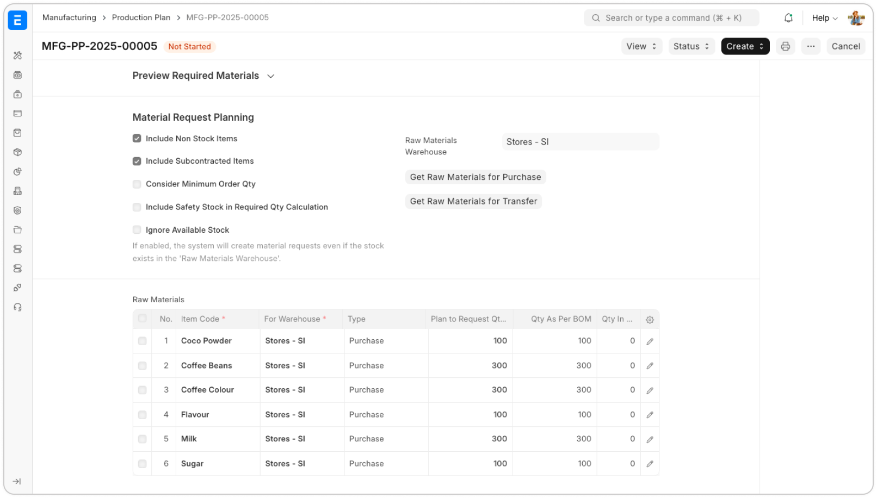Open the ERPNext home logo
877x498 pixels.
[17, 20]
